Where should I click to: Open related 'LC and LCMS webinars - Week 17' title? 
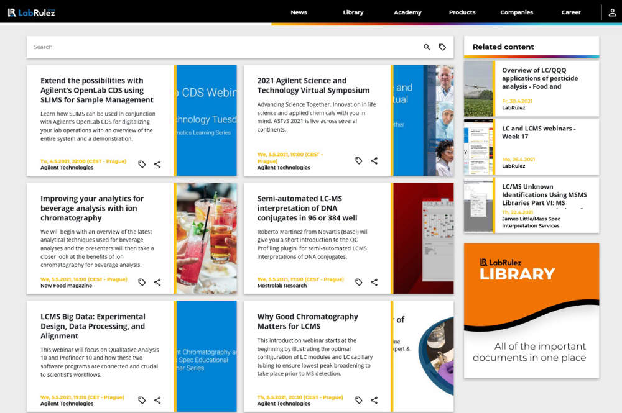539,133
